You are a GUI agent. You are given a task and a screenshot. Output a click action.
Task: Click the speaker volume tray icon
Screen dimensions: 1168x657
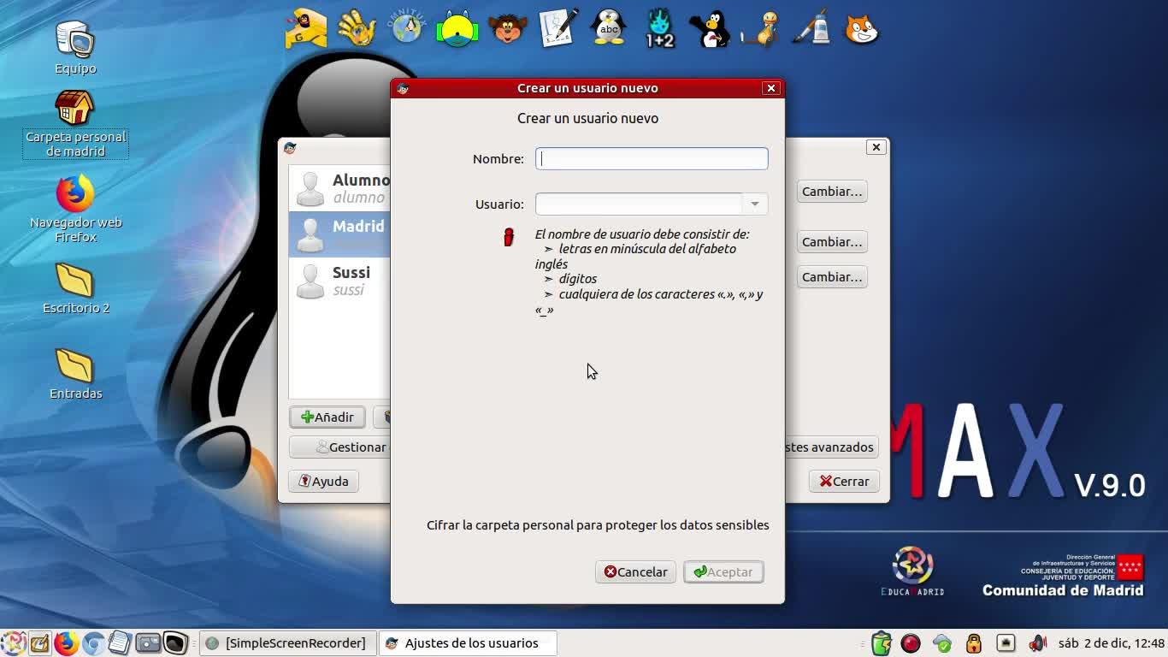click(x=1037, y=642)
